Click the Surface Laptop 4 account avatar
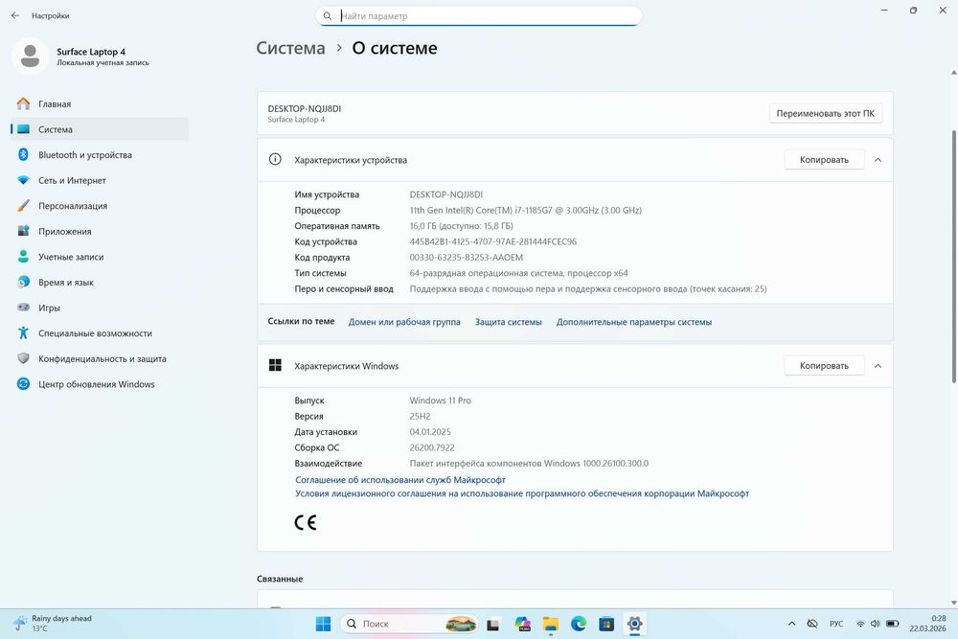This screenshot has width=958, height=639. pos(30,57)
